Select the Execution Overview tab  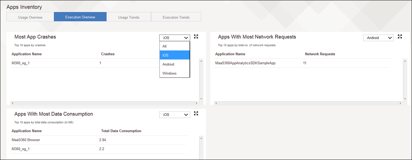tap(80, 17)
